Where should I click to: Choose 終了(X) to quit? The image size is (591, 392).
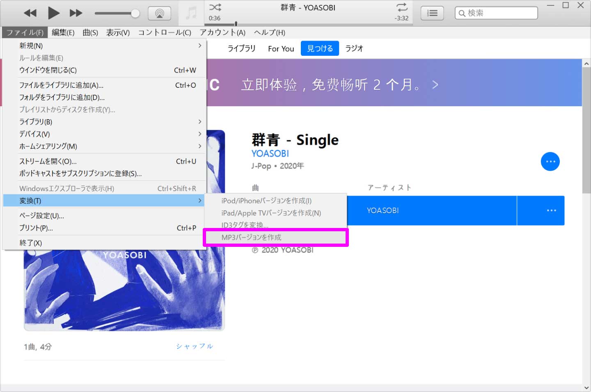click(104, 243)
